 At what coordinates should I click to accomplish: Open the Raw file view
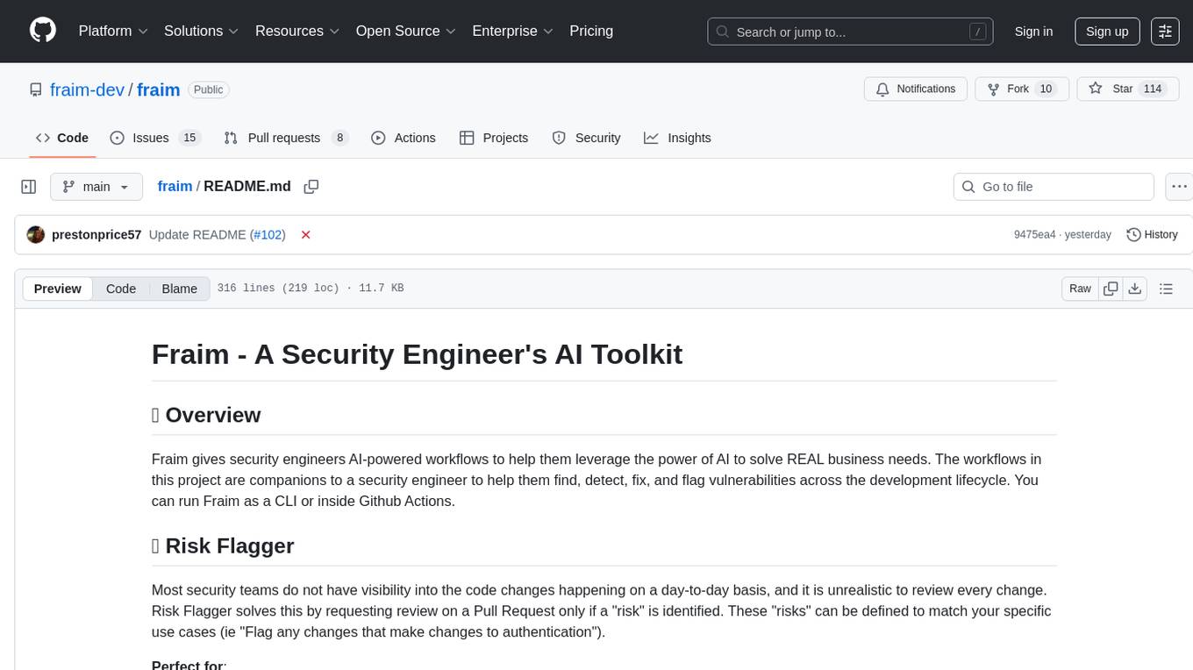1080,289
